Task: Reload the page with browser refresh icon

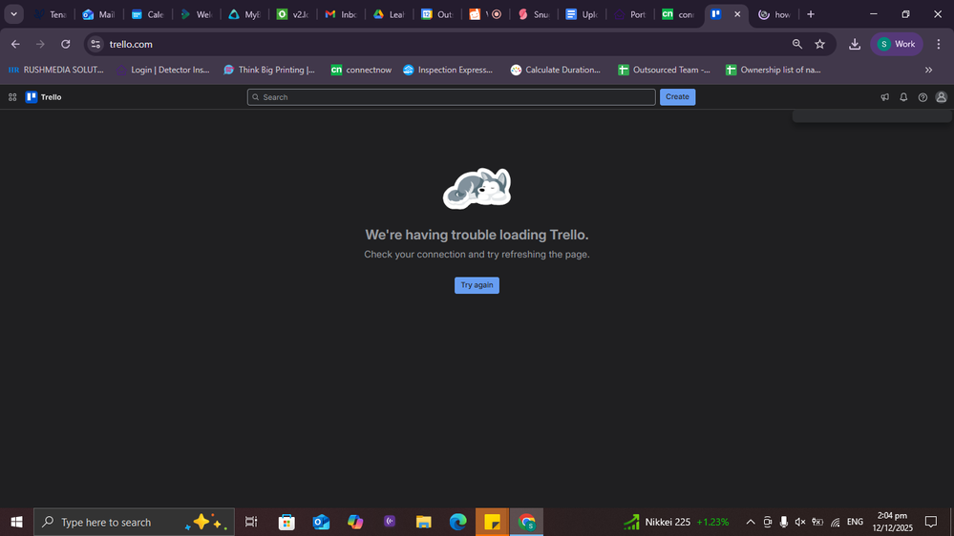Action: click(x=66, y=44)
